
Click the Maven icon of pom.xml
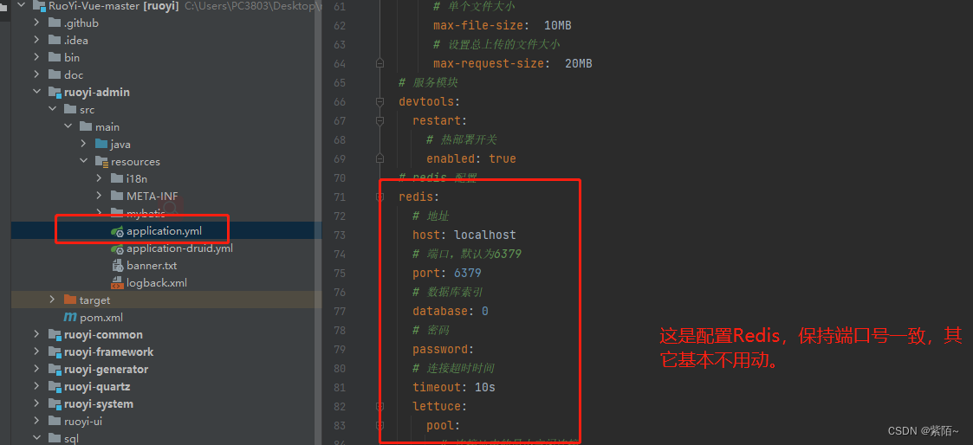[70, 318]
